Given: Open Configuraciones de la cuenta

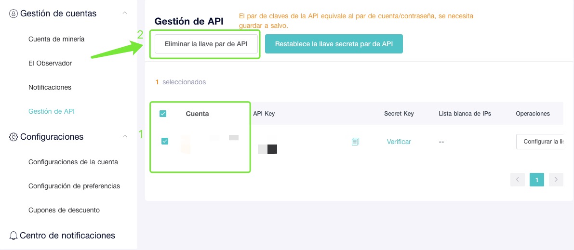Looking at the screenshot, I should [73, 162].
